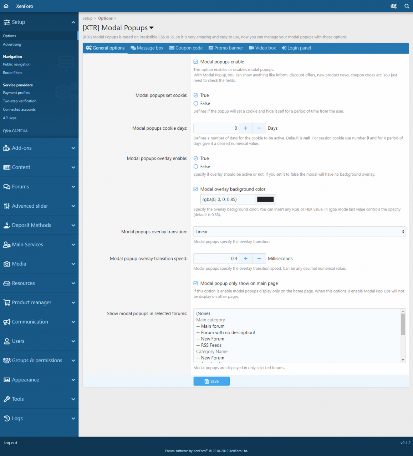
Task: Uncheck Modal popup only show on main page
Action: 196,284
